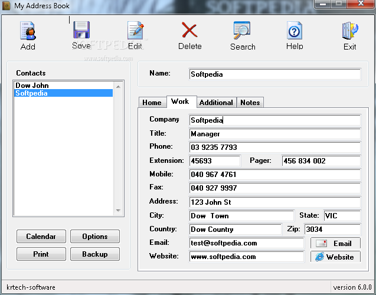Screen dimensions: 376x295
Task: Go to the Notes tab
Action: pos(250,103)
